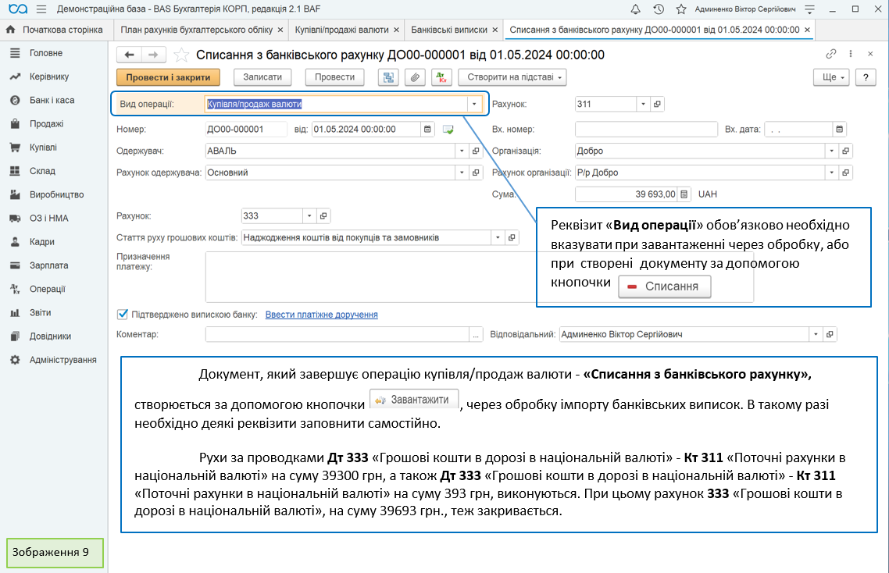Open the АВАЛЬ recipient record
This screenshot has width=889, height=573.
[x=476, y=151]
